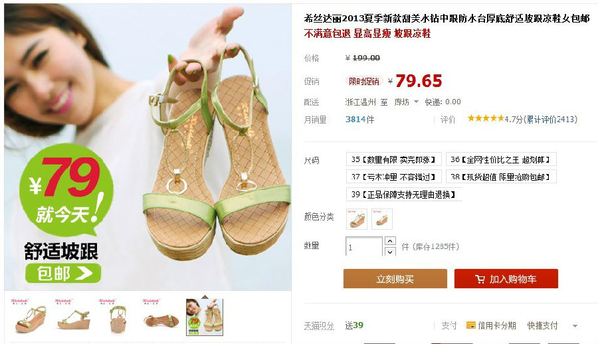This screenshot has height=344, width=598.
Task: Click the credit card installment icon
Action: 471,325
